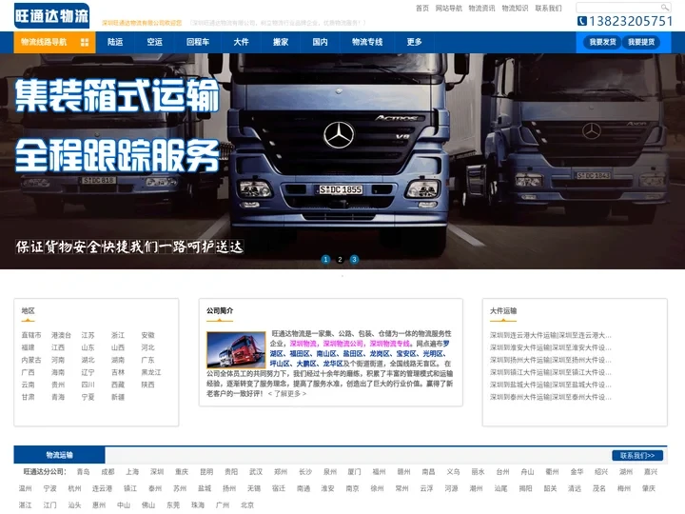The height and width of the screenshot is (514, 685).
Task: Open the 上海 branch link
Action: tap(132, 471)
